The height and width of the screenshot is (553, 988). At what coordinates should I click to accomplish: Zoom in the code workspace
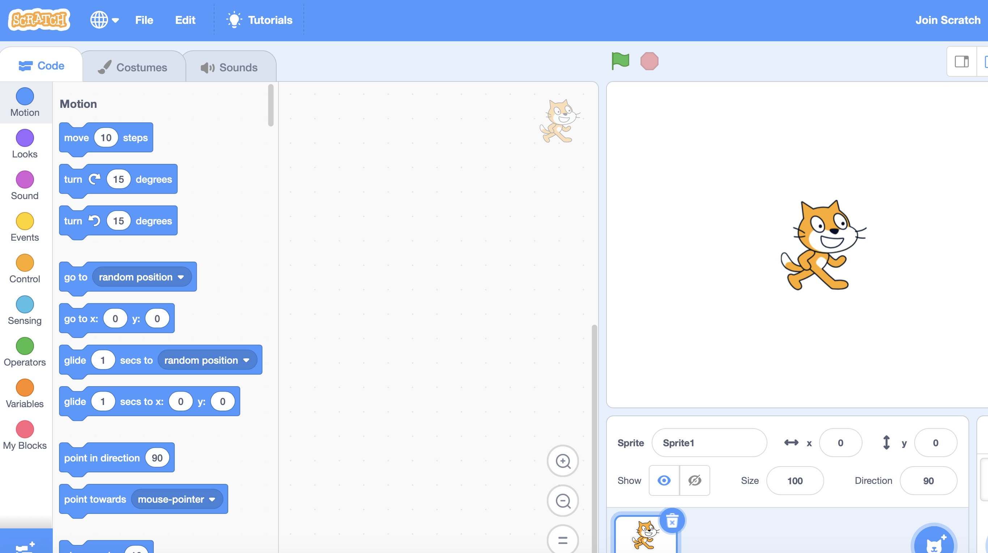pos(563,461)
